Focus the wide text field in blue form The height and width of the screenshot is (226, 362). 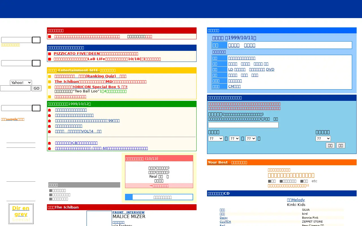243,125
